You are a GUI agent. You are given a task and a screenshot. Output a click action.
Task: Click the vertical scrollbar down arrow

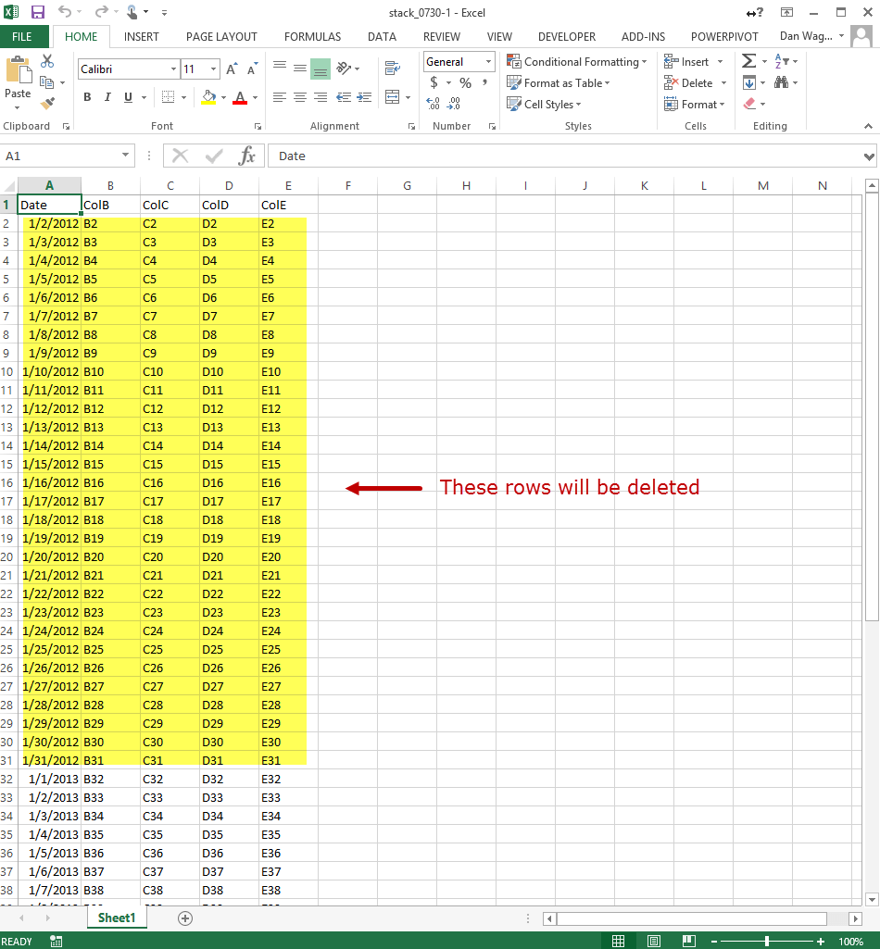(872, 899)
